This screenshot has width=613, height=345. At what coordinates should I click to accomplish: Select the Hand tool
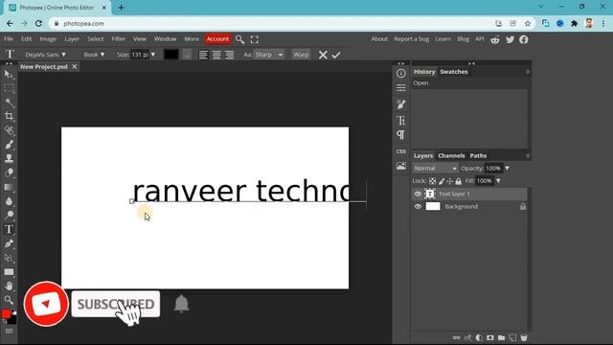coord(9,286)
